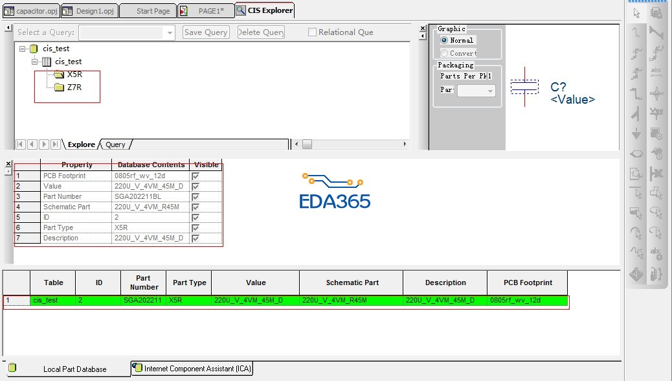Viewport: 672px width, 381px height.
Task: Select the Place Port tool
Action: click(636, 154)
